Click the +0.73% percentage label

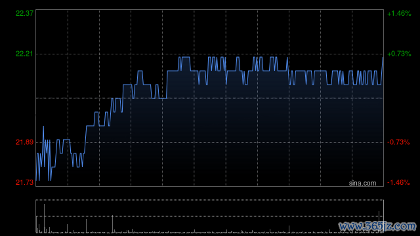pos(399,54)
